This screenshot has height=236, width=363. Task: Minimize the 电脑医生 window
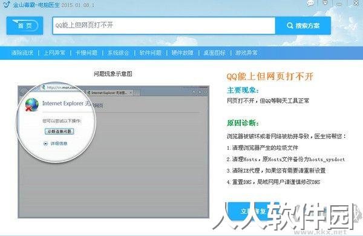click(x=339, y=4)
